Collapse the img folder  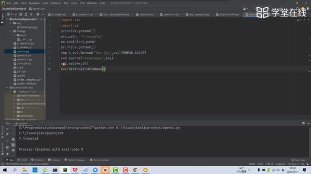tap(10, 23)
